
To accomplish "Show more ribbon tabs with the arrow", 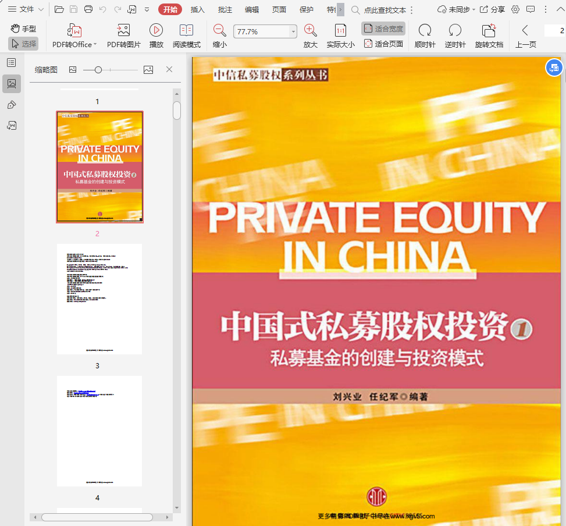I will click(340, 10).
